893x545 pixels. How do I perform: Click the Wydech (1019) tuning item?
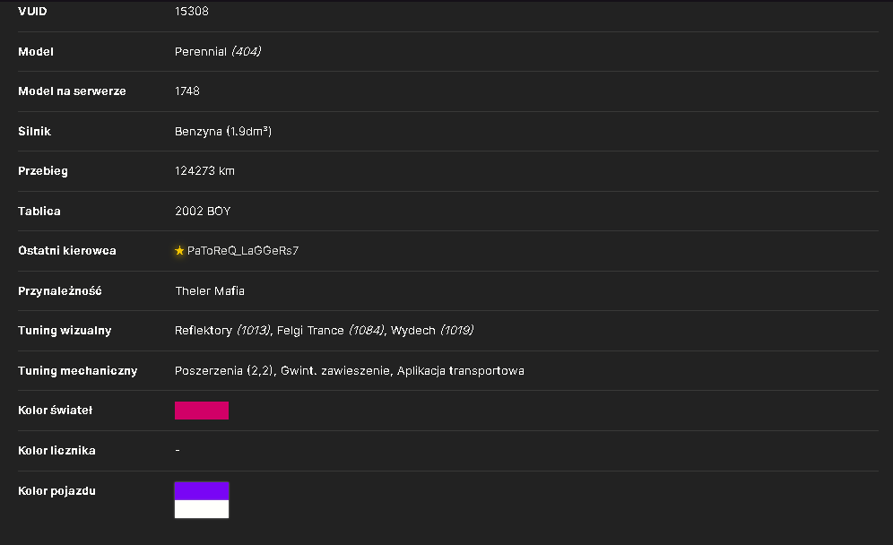pos(432,330)
